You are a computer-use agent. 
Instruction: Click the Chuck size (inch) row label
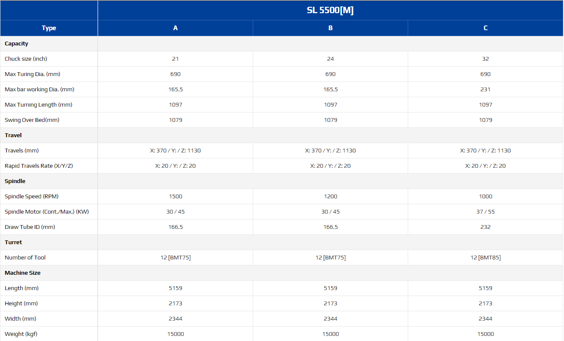(26, 59)
